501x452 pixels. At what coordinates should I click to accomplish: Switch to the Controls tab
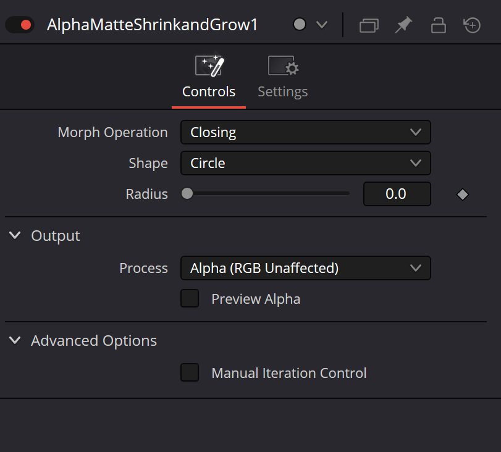point(209,77)
